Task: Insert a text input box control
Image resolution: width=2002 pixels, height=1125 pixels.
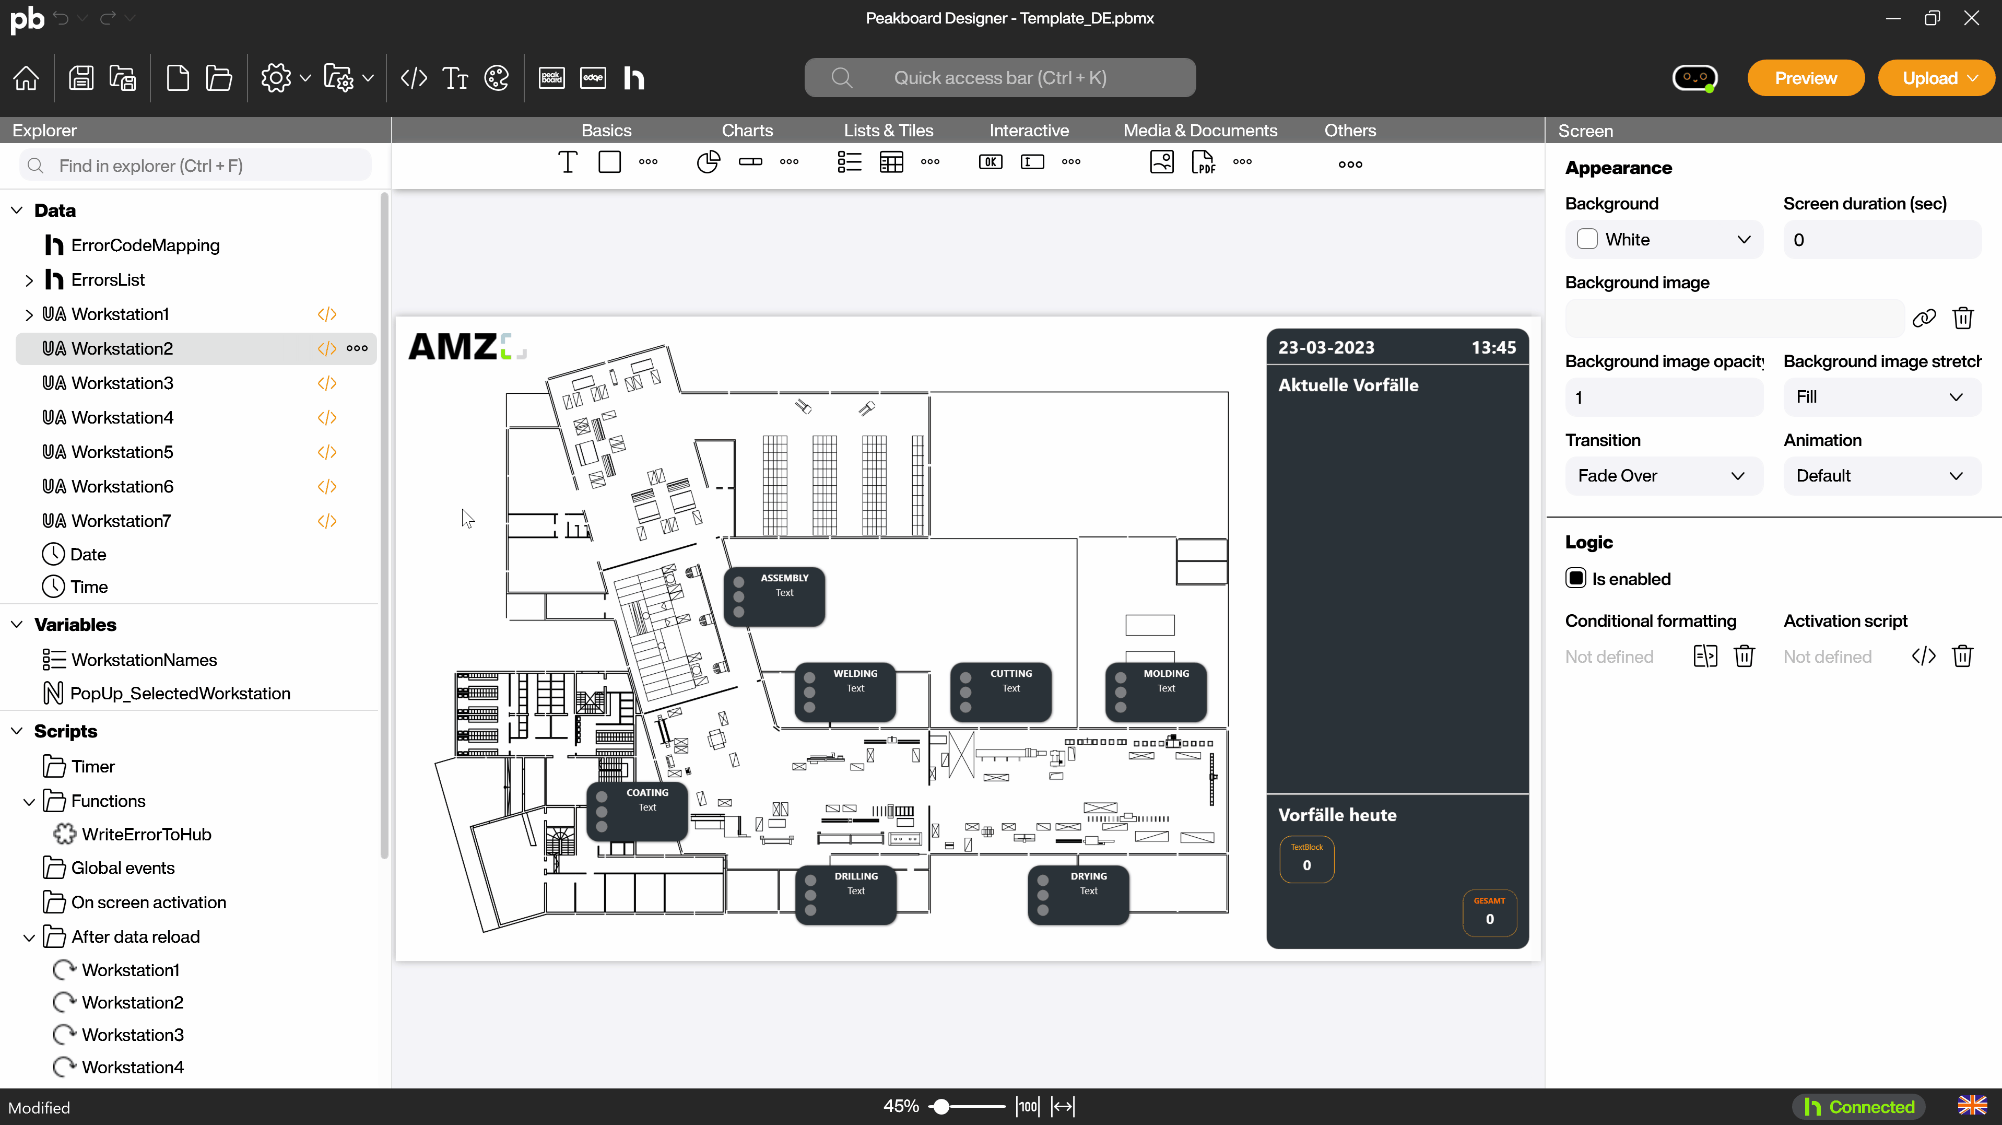Action: click(1032, 162)
